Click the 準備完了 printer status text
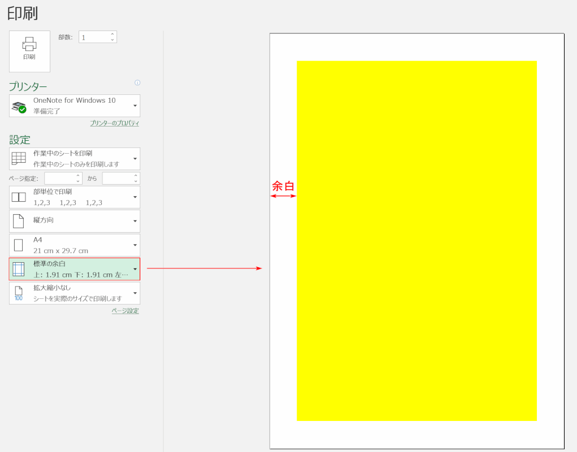The image size is (577, 452). point(47,111)
